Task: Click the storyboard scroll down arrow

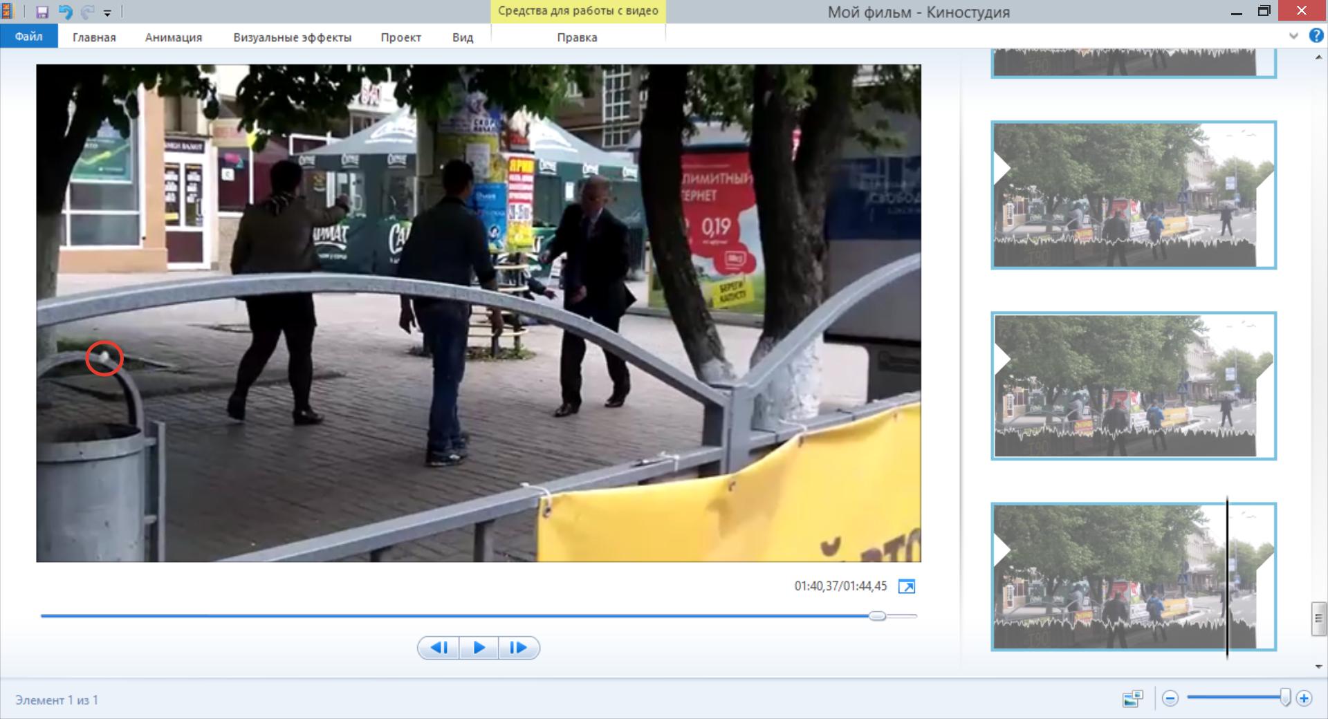Action: pos(1318,667)
